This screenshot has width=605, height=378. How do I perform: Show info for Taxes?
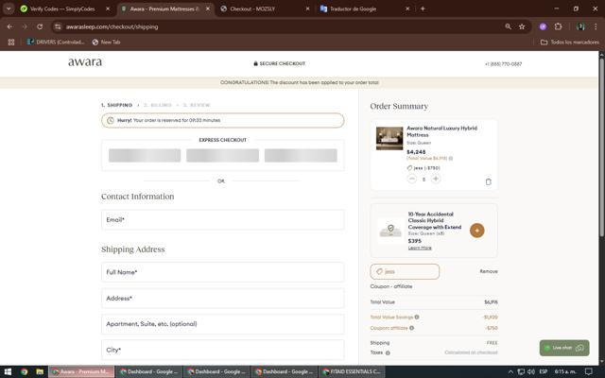388,352
